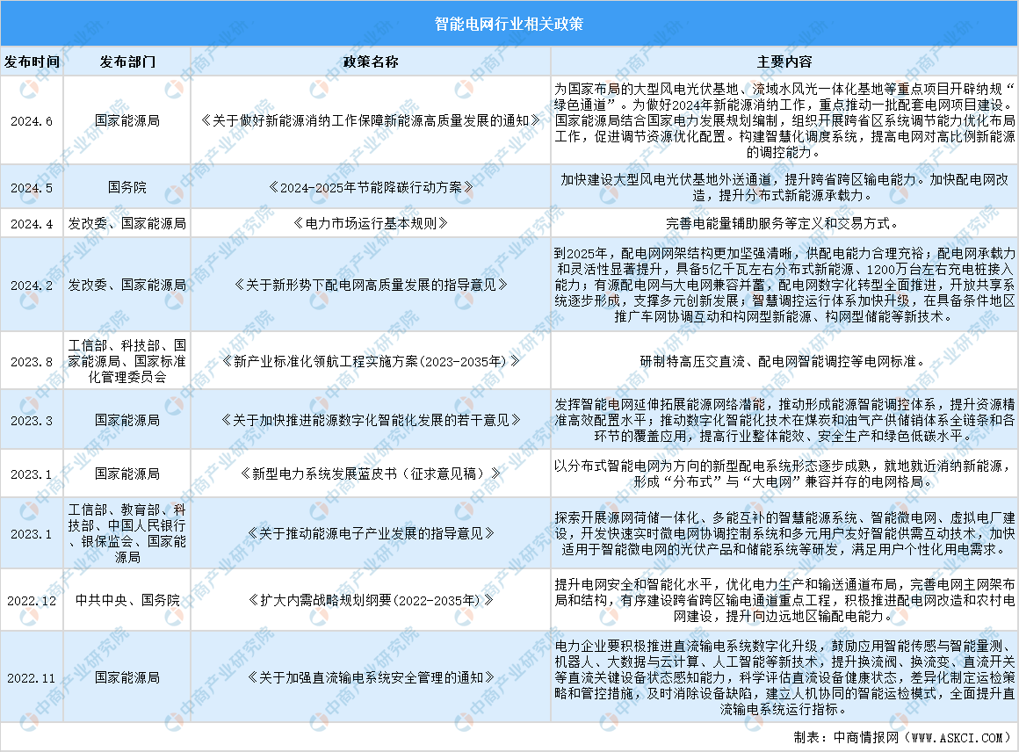Viewport: 1019px width, 752px height.
Task: Click "国家能源局" in the 2024.6 row
Action: pyautogui.click(x=127, y=121)
